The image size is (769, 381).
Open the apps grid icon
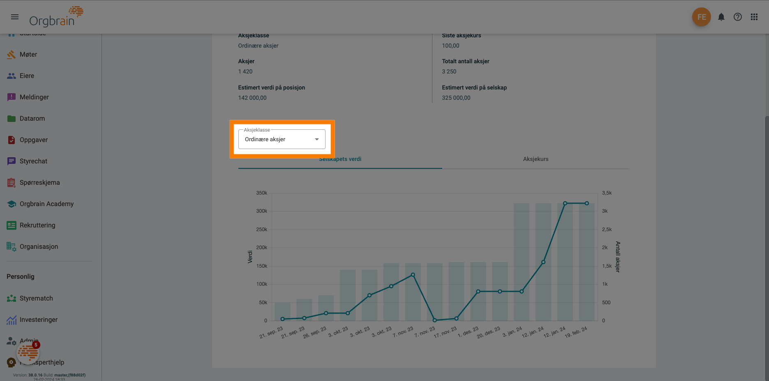(754, 17)
